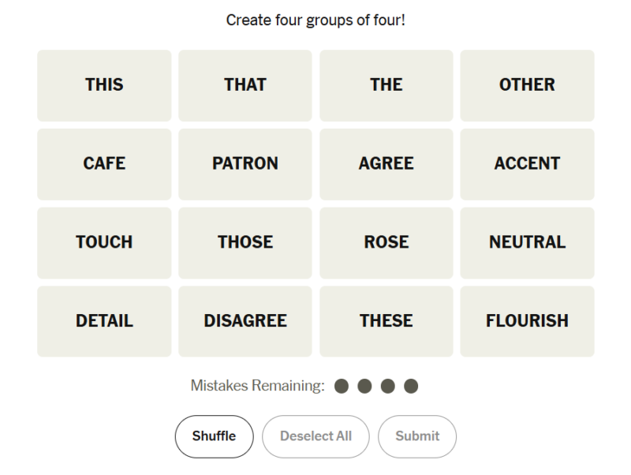
Task: Select the TOUCH tile
Action: [x=104, y=243]
